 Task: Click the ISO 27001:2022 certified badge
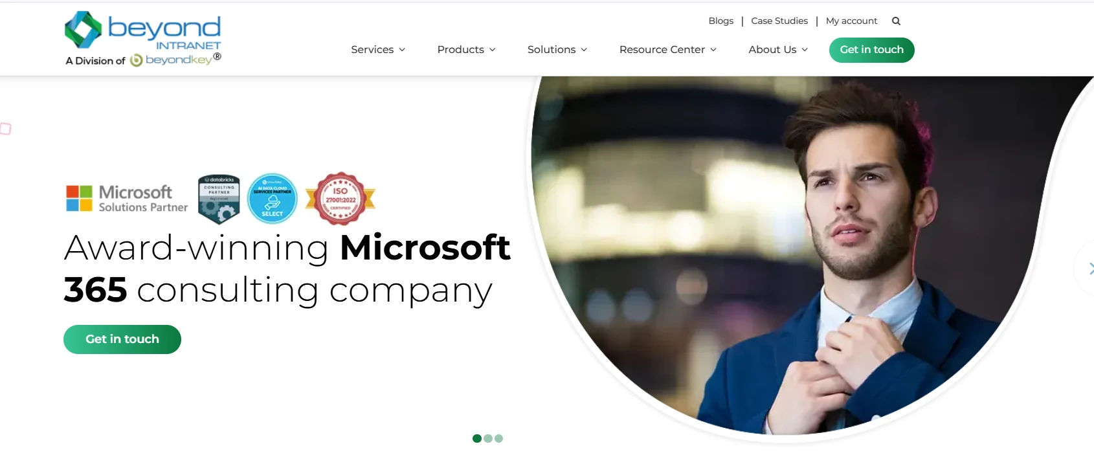pyautogui.click(x=340, y=199)
